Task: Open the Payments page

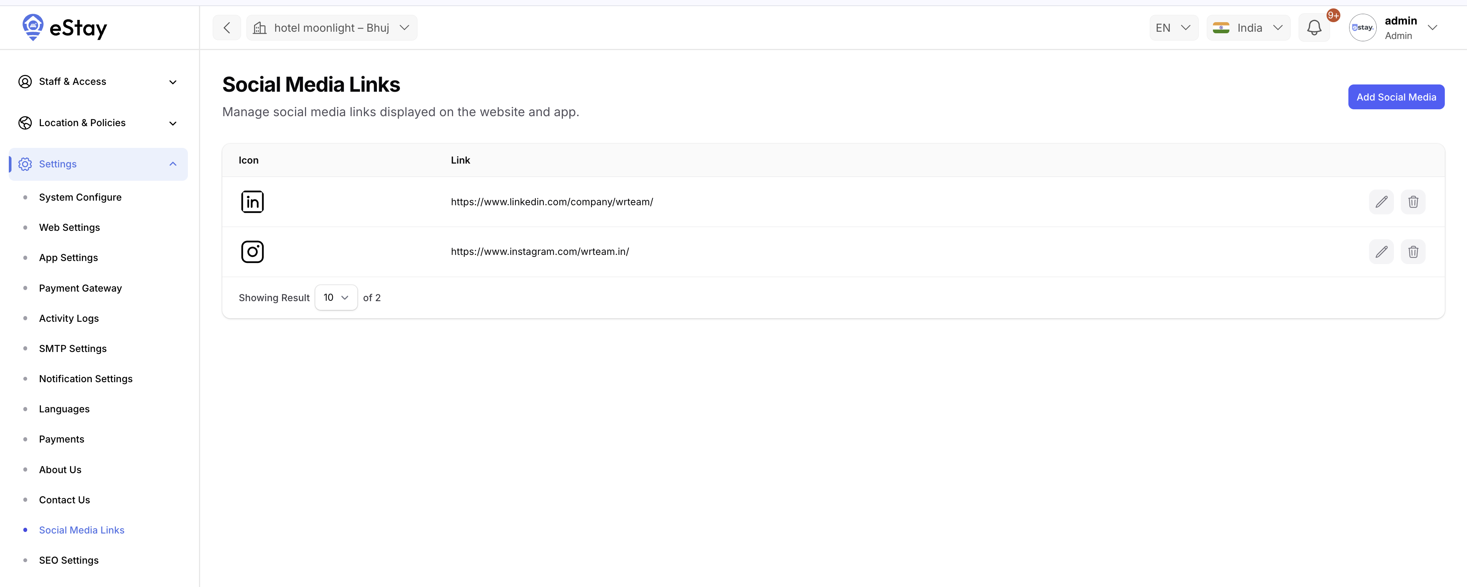Action: pyautogui.click(x=62, y=439)
